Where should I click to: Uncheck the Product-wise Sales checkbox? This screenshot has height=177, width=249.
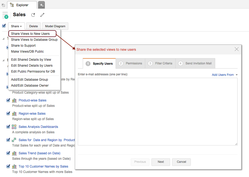(8, 100)
